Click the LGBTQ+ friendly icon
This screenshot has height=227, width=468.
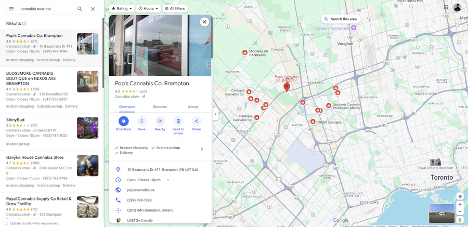118,220
